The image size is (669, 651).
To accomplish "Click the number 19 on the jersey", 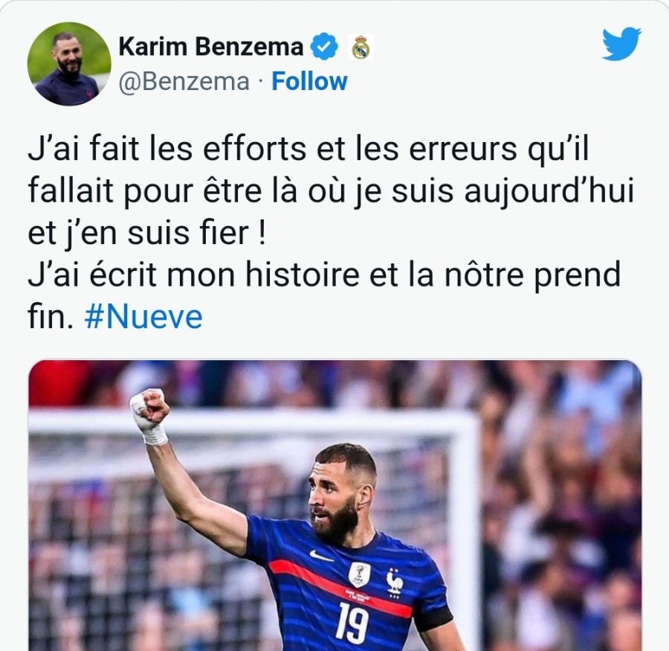I will pos(352,624).
